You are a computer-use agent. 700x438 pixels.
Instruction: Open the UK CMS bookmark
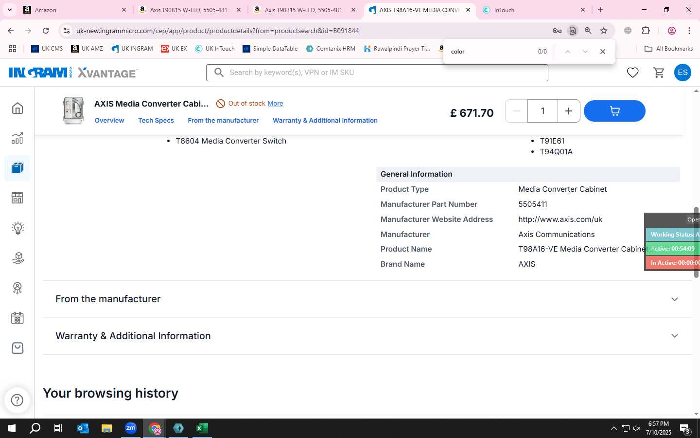47,49
